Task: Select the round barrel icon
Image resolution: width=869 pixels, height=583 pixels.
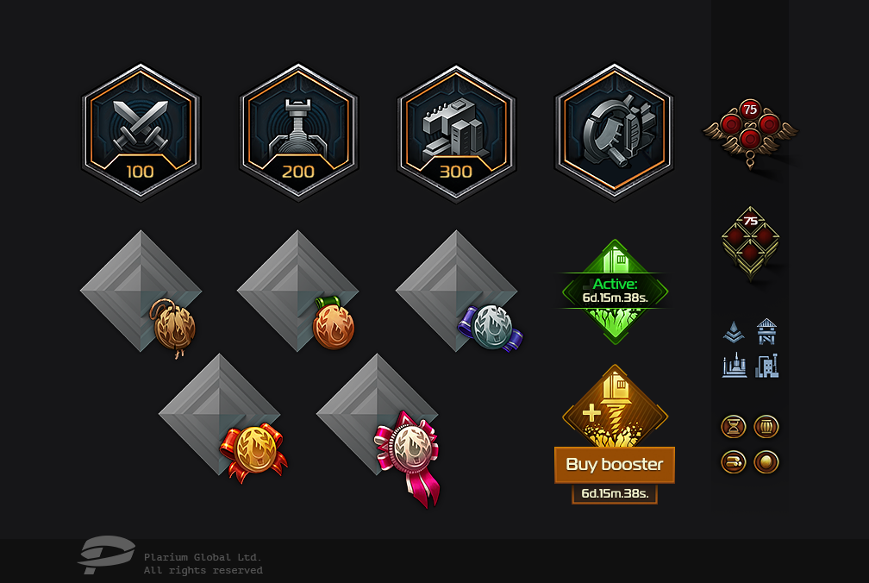Action: point(766,427)
